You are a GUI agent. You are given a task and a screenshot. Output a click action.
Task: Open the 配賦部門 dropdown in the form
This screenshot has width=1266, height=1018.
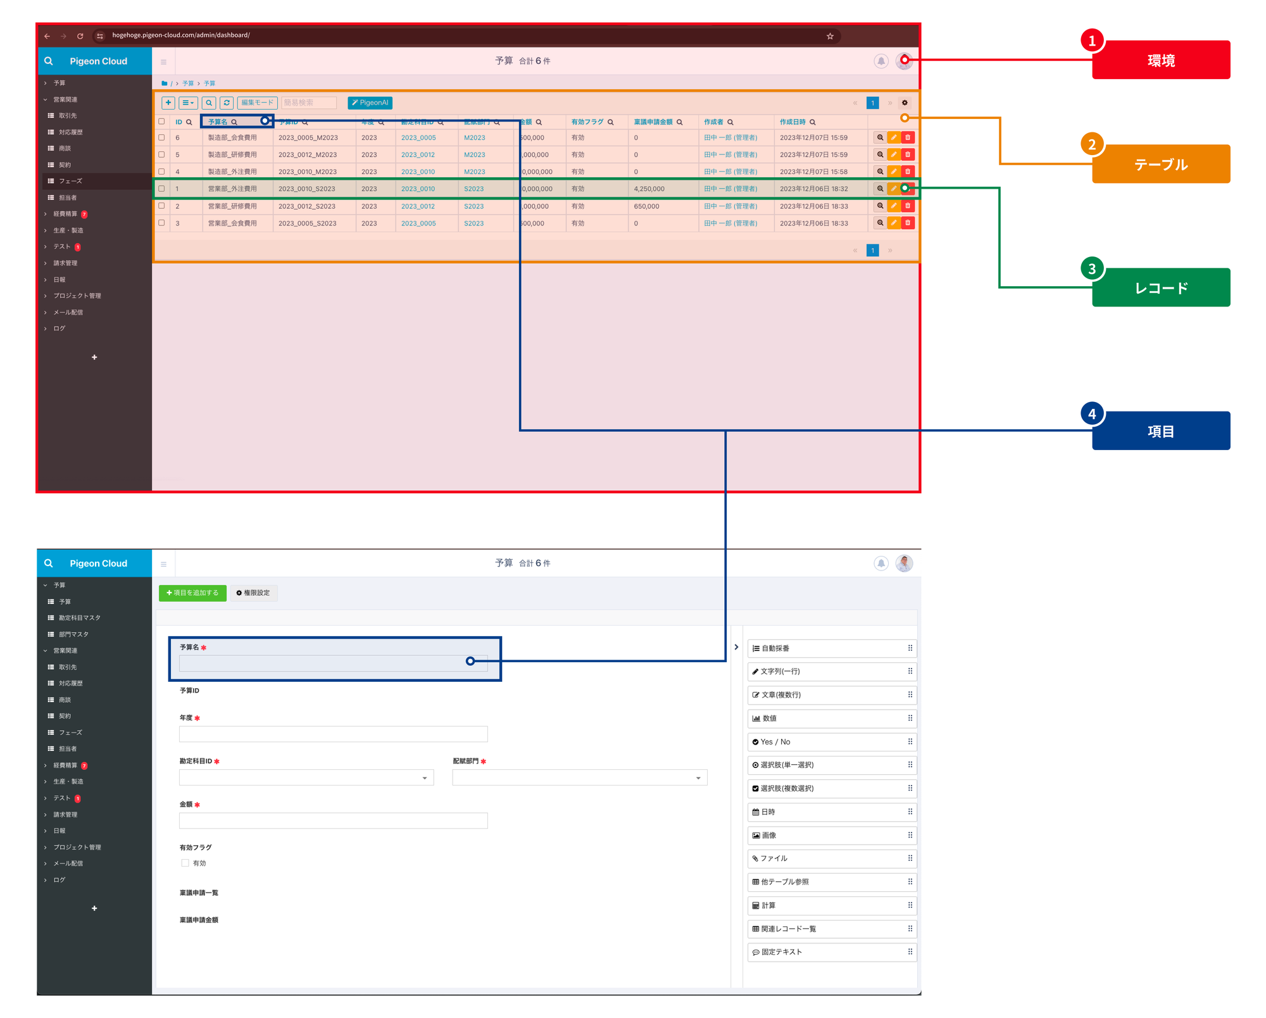point(579,777)
